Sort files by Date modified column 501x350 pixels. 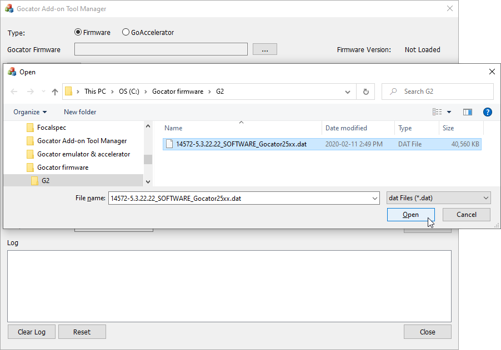point(346,128)
